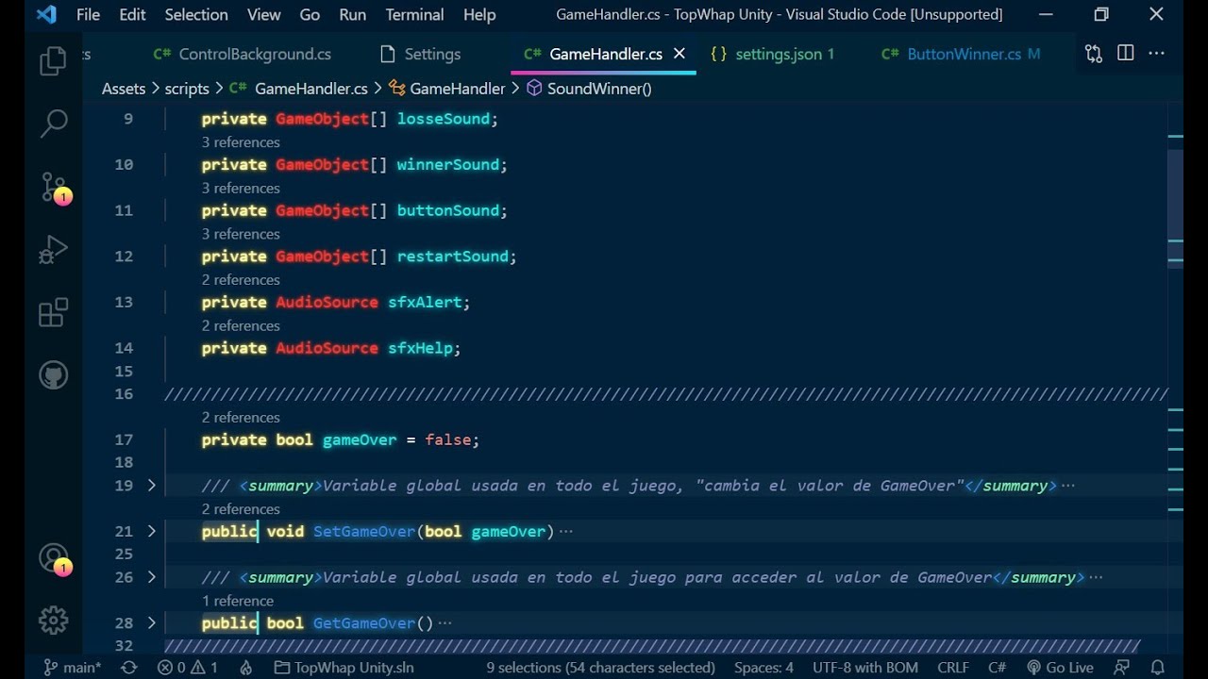Viewport: 1208px width, 679px height.
Task: Open the Accounts menu icon
Action: click(x=54, y=558)
